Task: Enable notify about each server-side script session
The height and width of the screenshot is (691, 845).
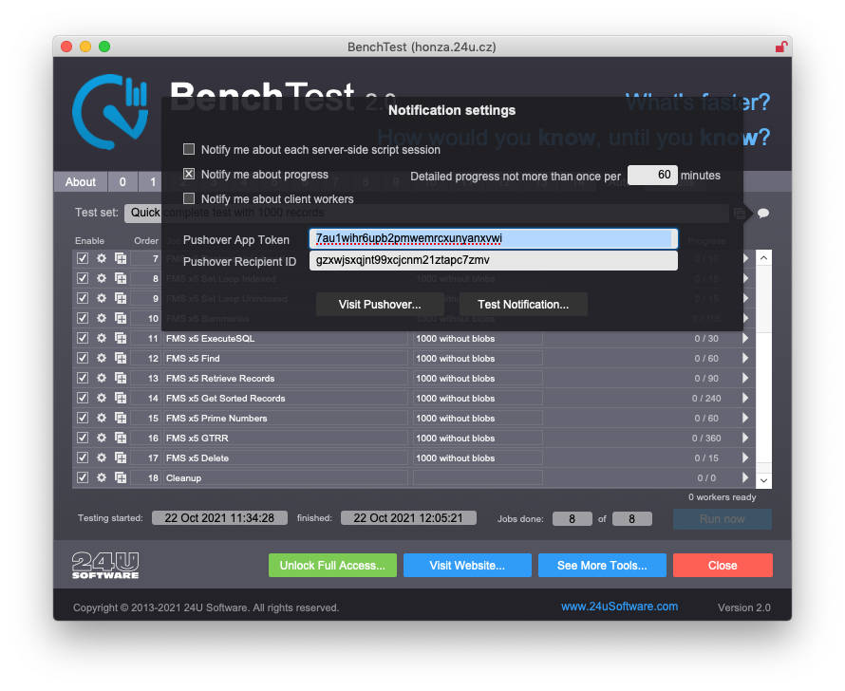Action: pyautogui.click(x=189, y=149)
